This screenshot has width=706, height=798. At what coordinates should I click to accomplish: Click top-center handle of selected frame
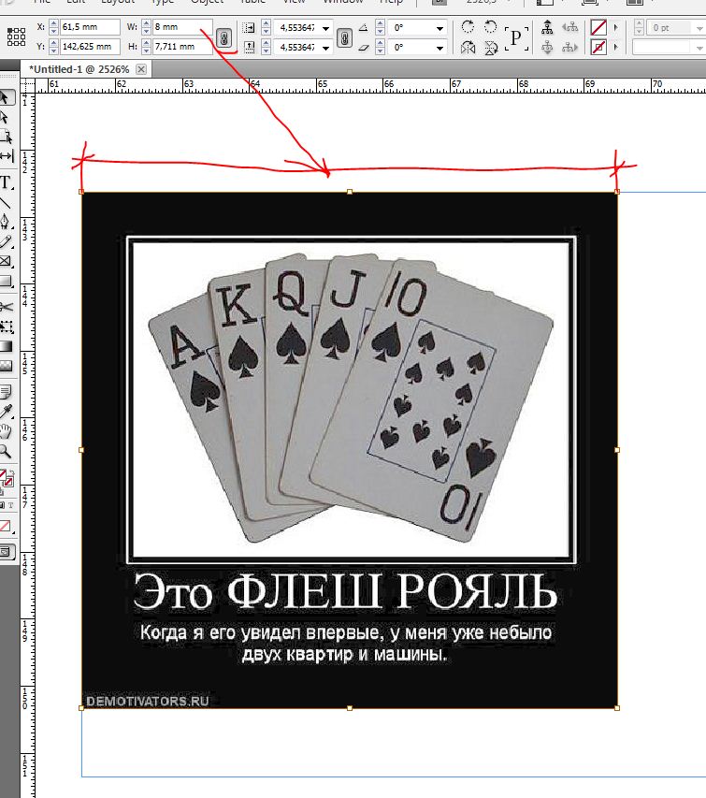(350, 192)
